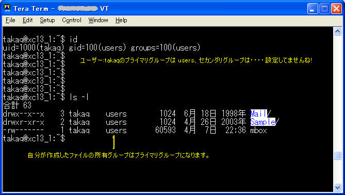Open the Window menu

98,20
